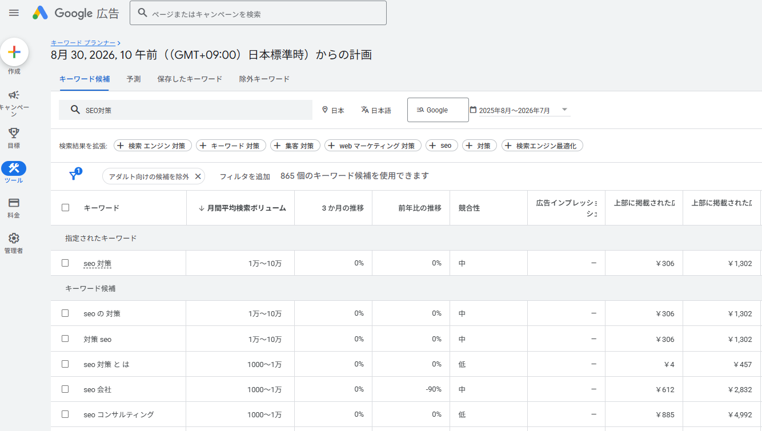762x431 pixels.
Task: Open 管理者 gear icon in sidebar
Action: 14,238
